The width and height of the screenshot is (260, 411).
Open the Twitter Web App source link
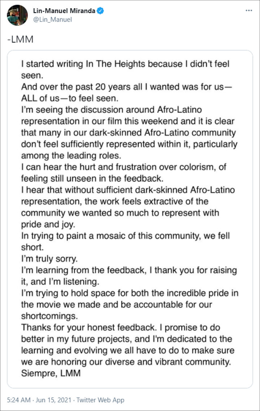[100, 400]
